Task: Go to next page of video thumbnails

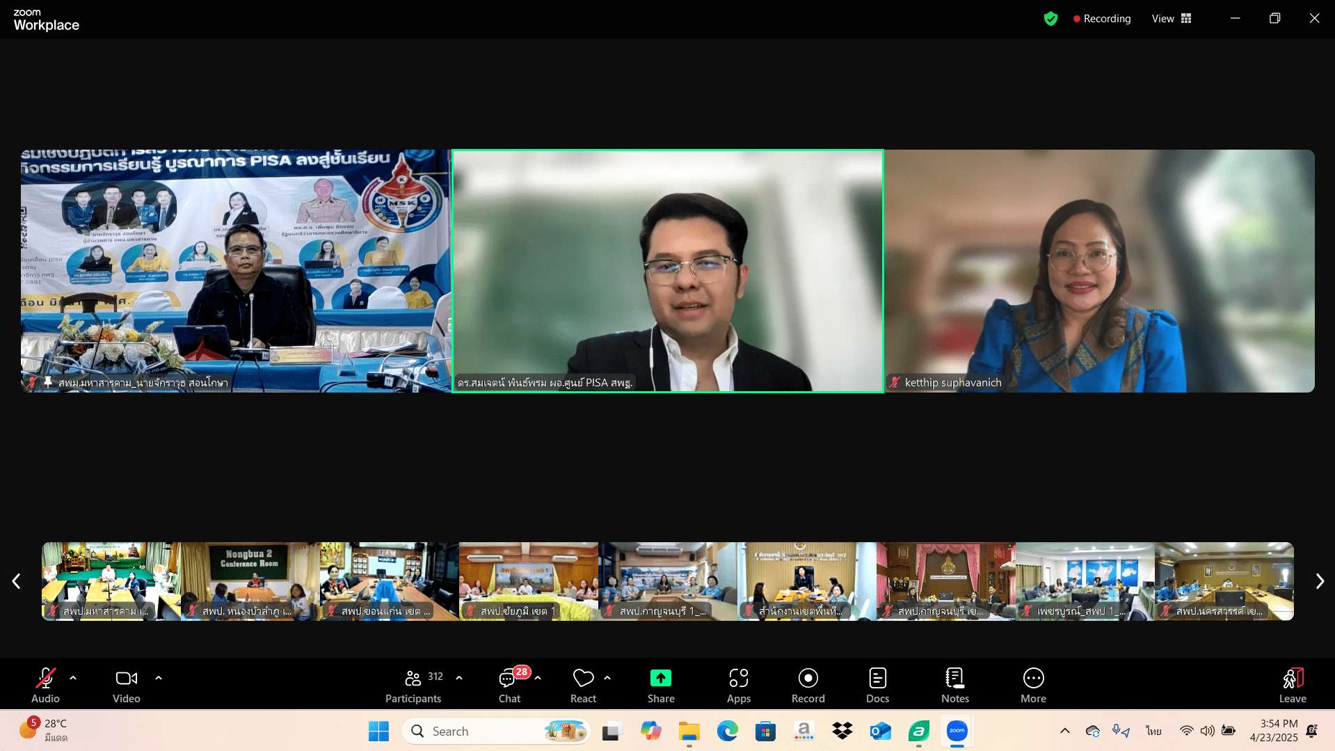Action: pos(1320,581)
